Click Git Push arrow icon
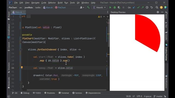 click(x=142, y=7)
